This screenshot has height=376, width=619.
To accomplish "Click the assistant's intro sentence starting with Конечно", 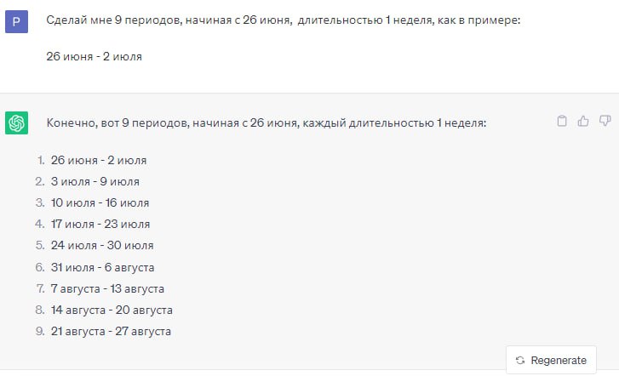I will 266,123.
